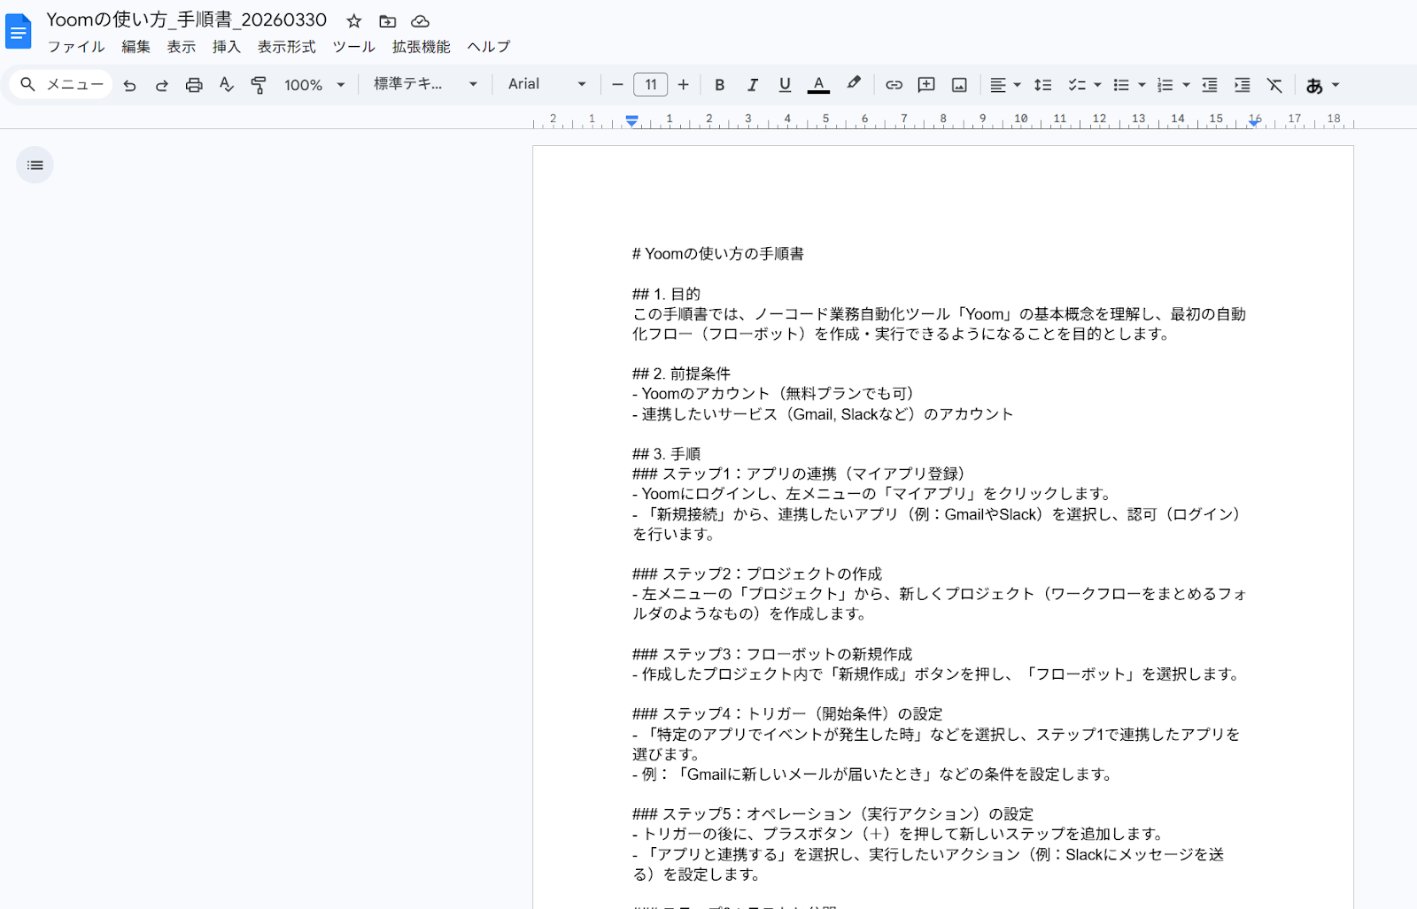Add a comment
The image size is (1417, 909).
(x=926, y=85)
